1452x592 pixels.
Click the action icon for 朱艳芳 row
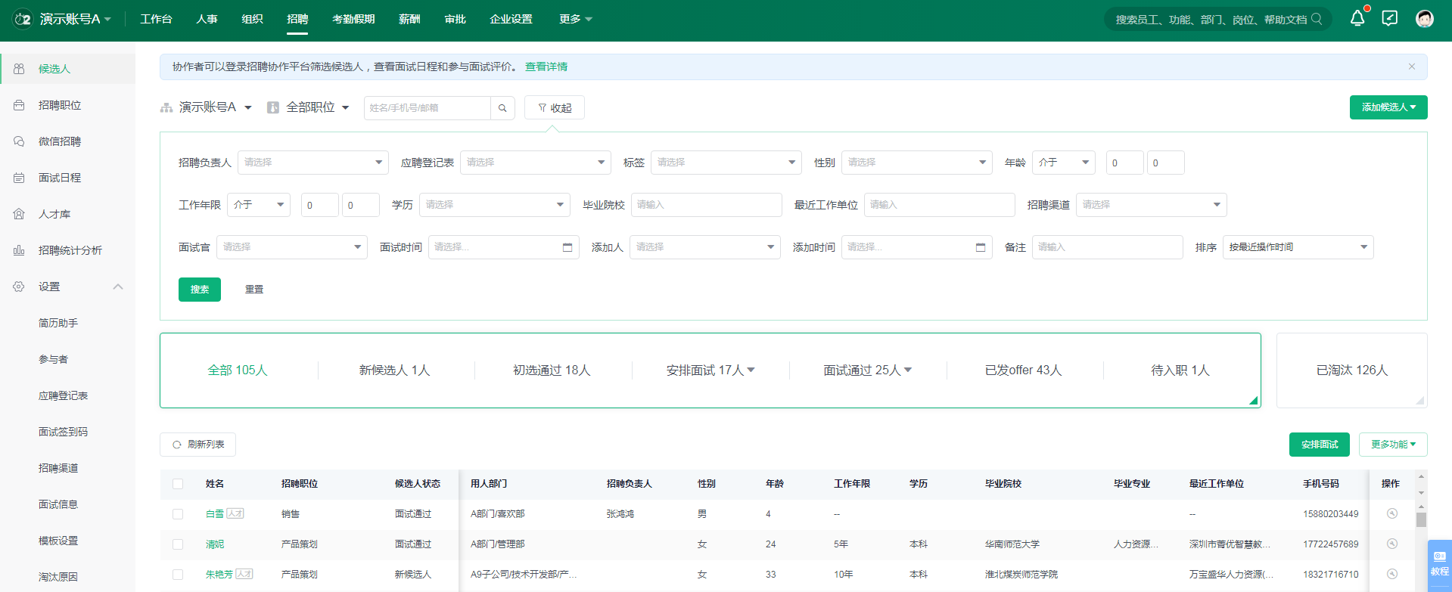click(1392, 574)
